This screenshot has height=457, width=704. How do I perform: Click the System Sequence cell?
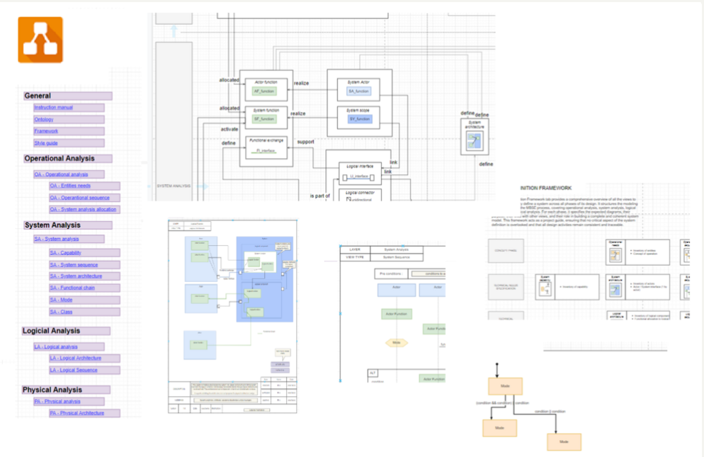click(x=397, y=257)
